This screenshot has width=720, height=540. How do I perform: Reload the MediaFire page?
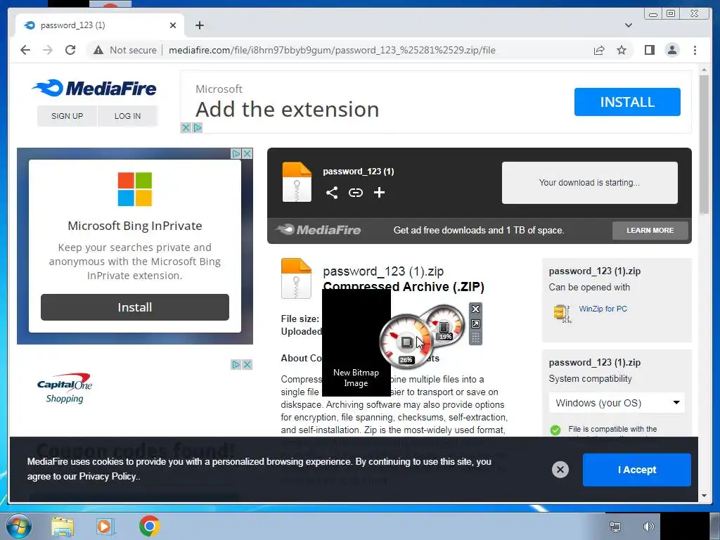[70, 50]
